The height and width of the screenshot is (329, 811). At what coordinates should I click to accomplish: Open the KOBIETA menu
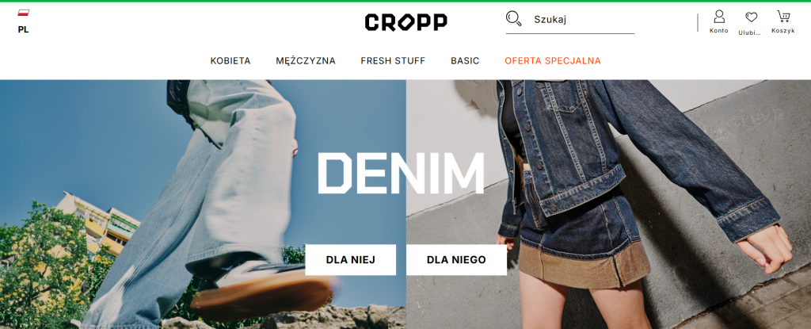click(230, 60)
